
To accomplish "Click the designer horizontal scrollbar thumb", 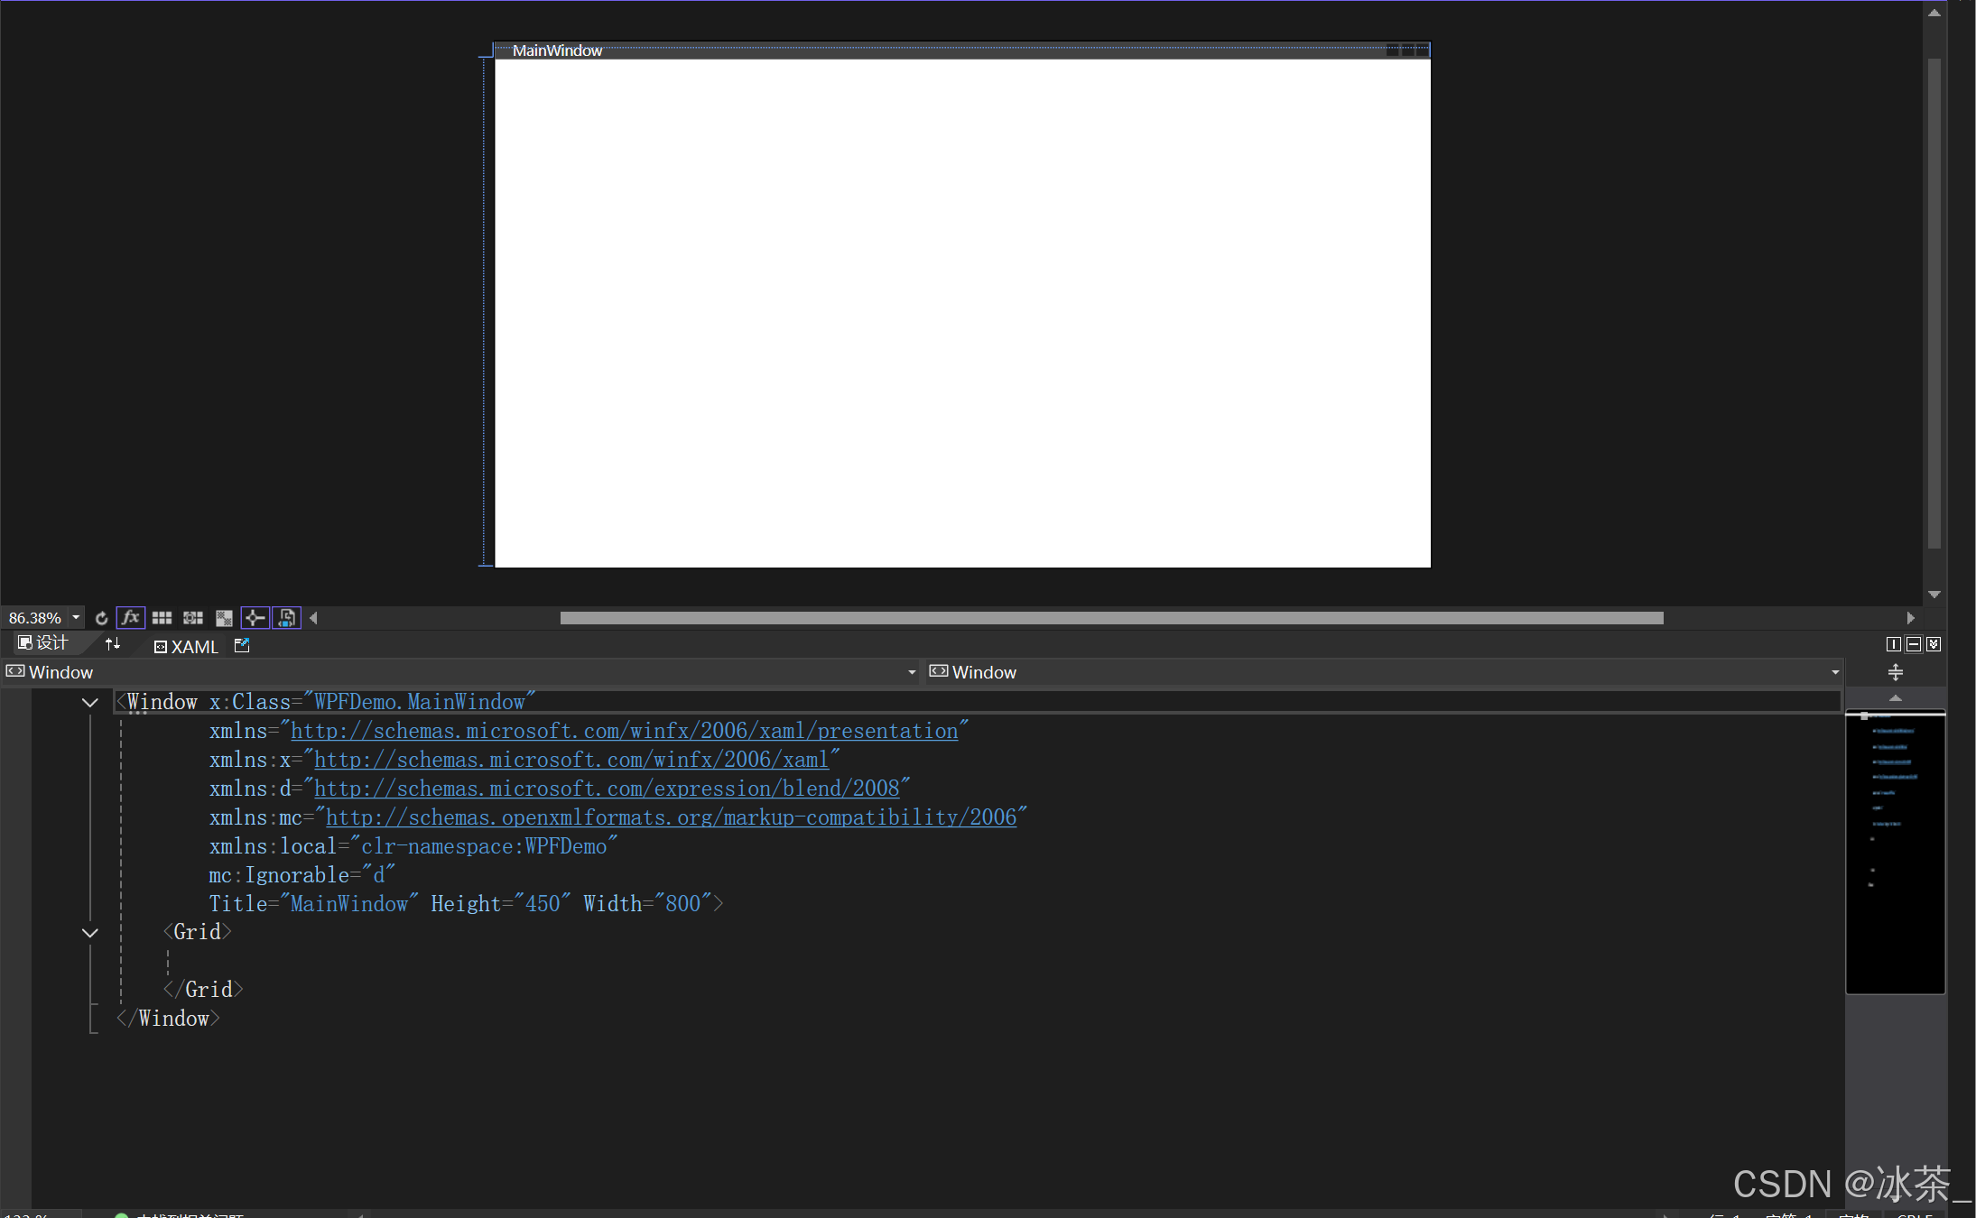I will click(1110, 618).
